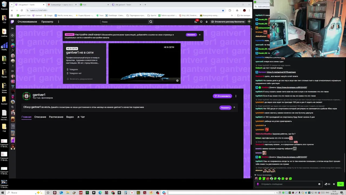
Task: Click 'Просмотр' in Twitch top nav
Action: [47, 22]
